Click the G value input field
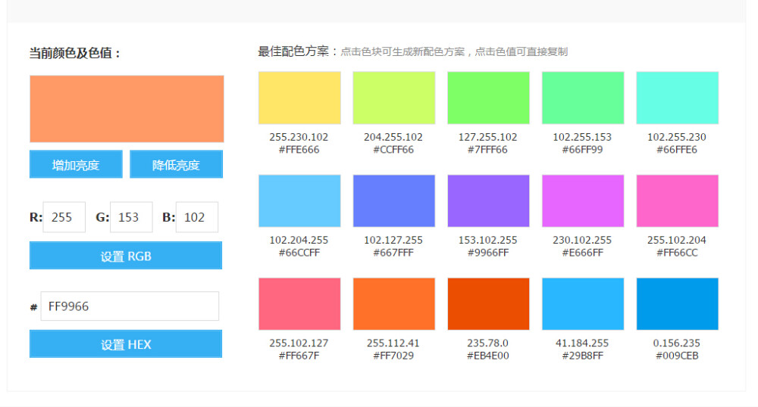The height and width of the screenshot is (407, 758). [130, 217]
